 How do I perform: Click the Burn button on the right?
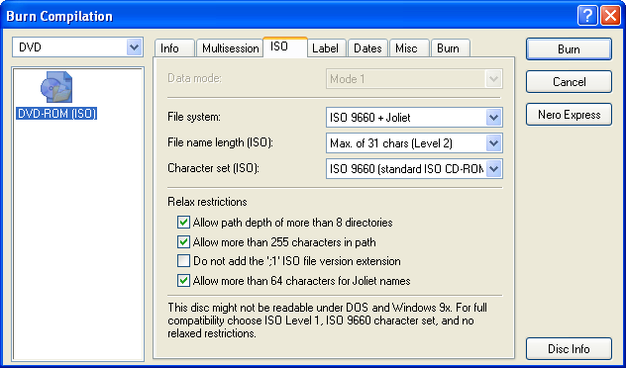pyautogui.click(x=569, y=49)
